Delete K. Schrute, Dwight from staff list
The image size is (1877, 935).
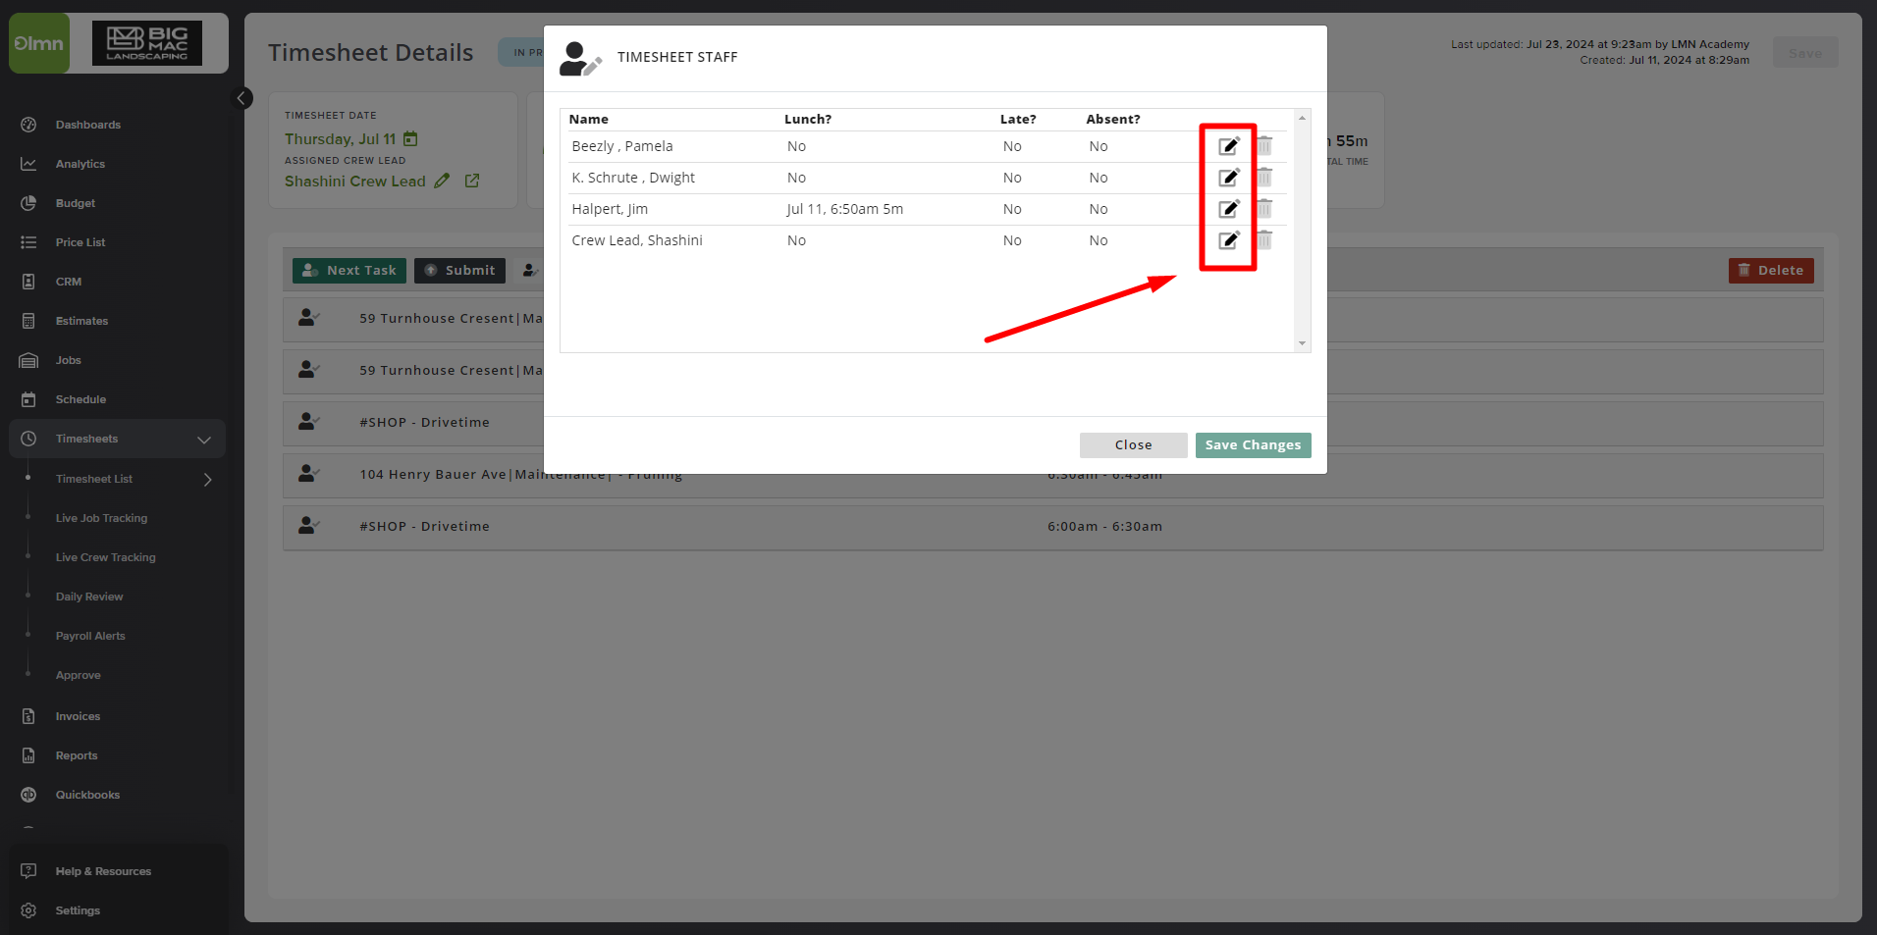[x=1264, y=178]
